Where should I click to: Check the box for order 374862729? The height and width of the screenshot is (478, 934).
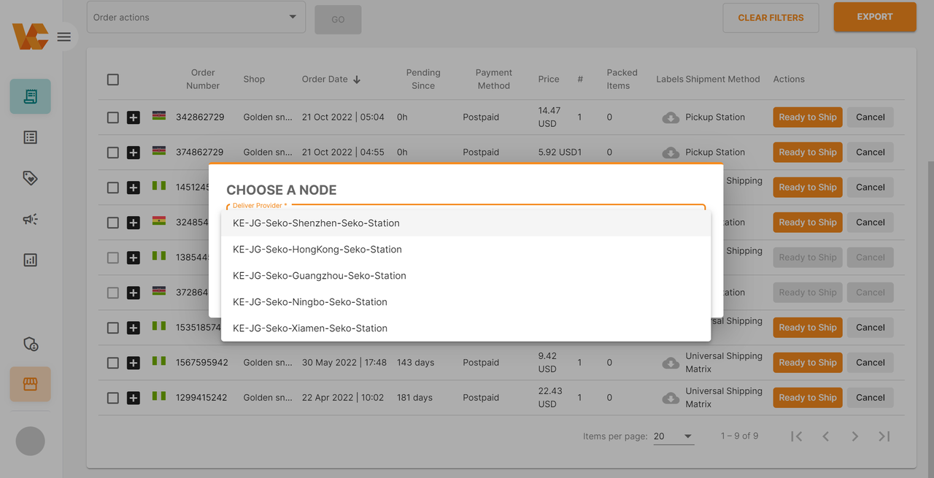(x=113, y=153)
